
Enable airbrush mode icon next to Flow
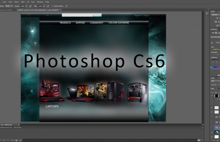[48, 6]
